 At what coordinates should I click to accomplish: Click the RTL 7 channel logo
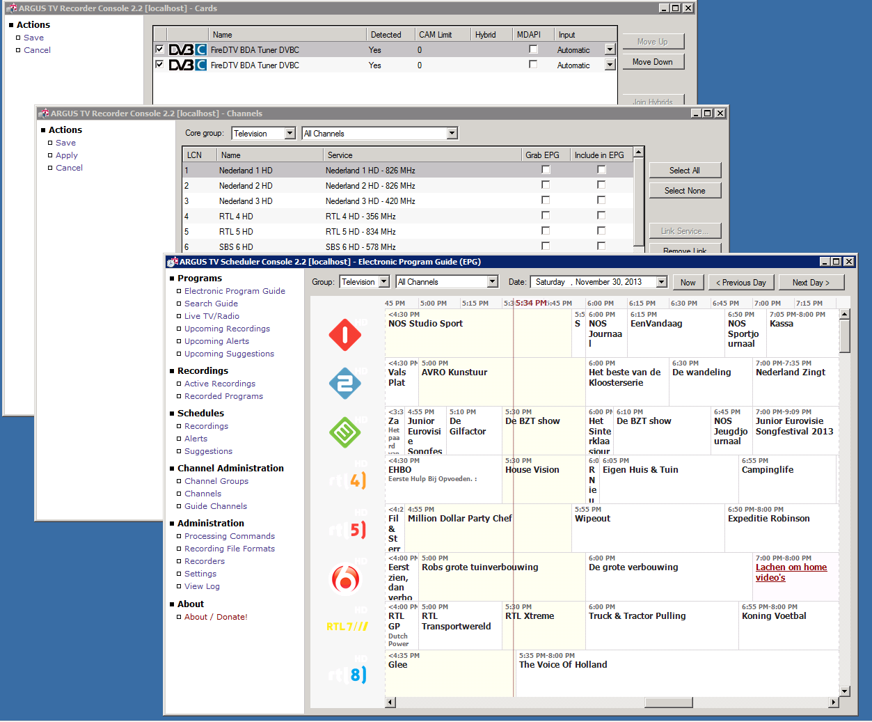(347, 627)
